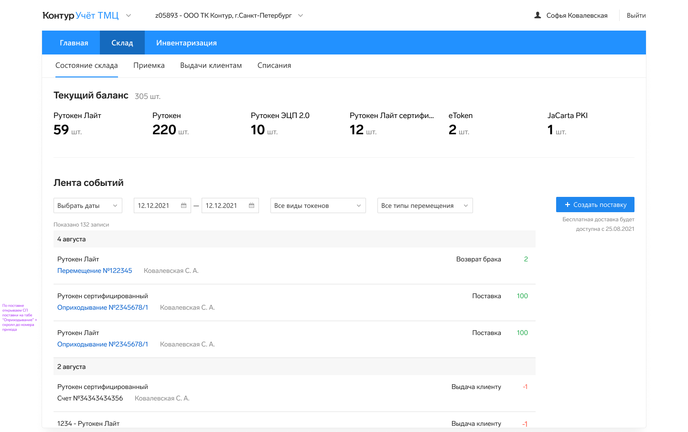Click end date input 12.12.2021

point(230,205)
